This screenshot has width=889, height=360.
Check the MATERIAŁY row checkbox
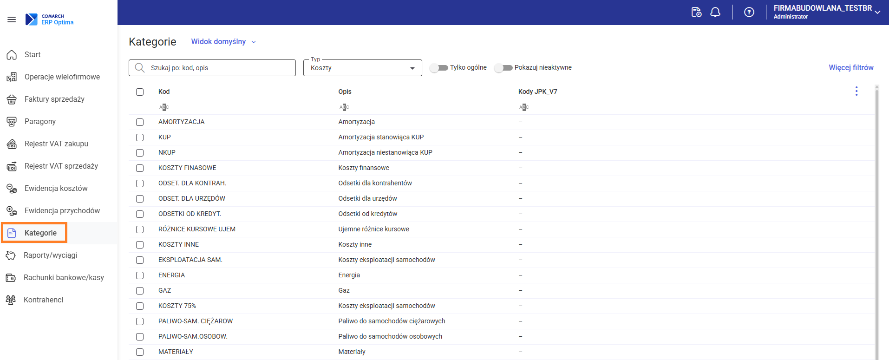click(x=140, y=352)
